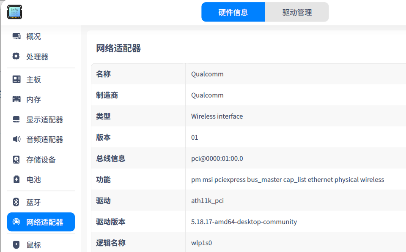Image resolution: width=406 pixels, height=252 pixels.
Task: Open the 处理器 sidebar entry
Action: 41,57
